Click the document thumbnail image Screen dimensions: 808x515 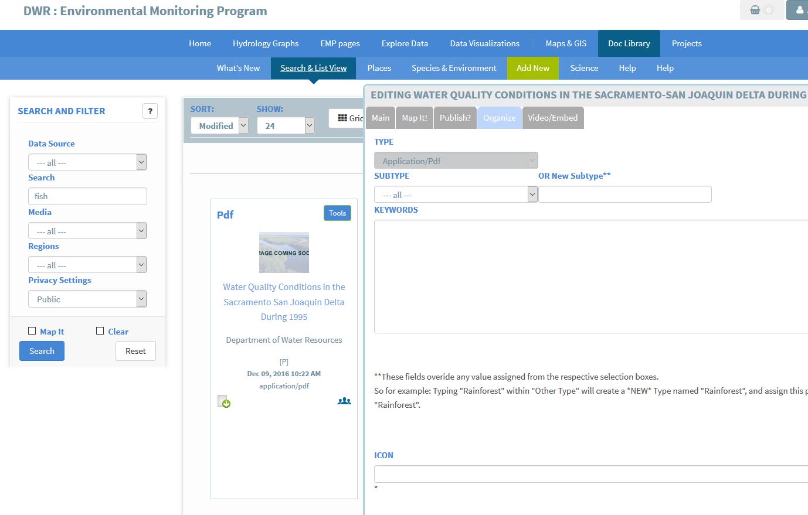tap(284, 253)
